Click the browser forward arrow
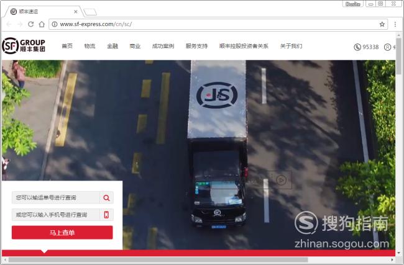The image size is (404, 265). point(20,24)
